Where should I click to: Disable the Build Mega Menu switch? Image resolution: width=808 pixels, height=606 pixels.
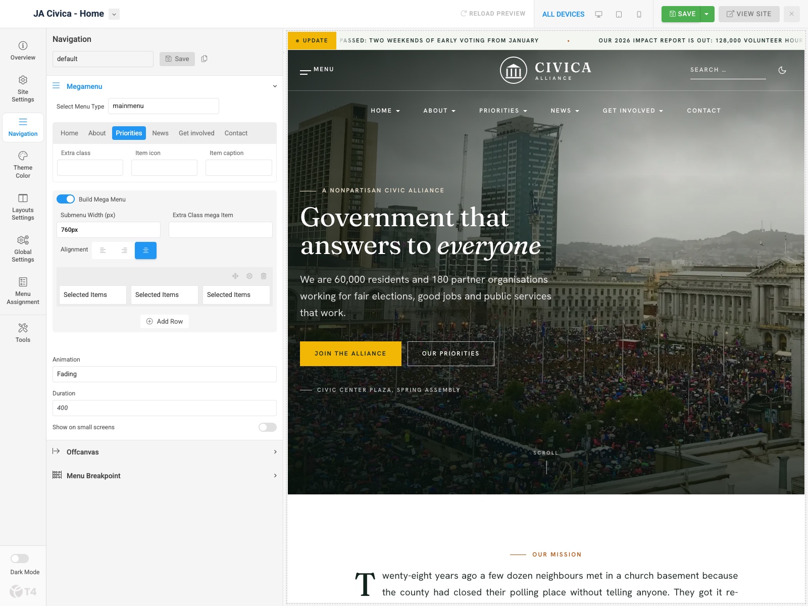coord(66,199)
